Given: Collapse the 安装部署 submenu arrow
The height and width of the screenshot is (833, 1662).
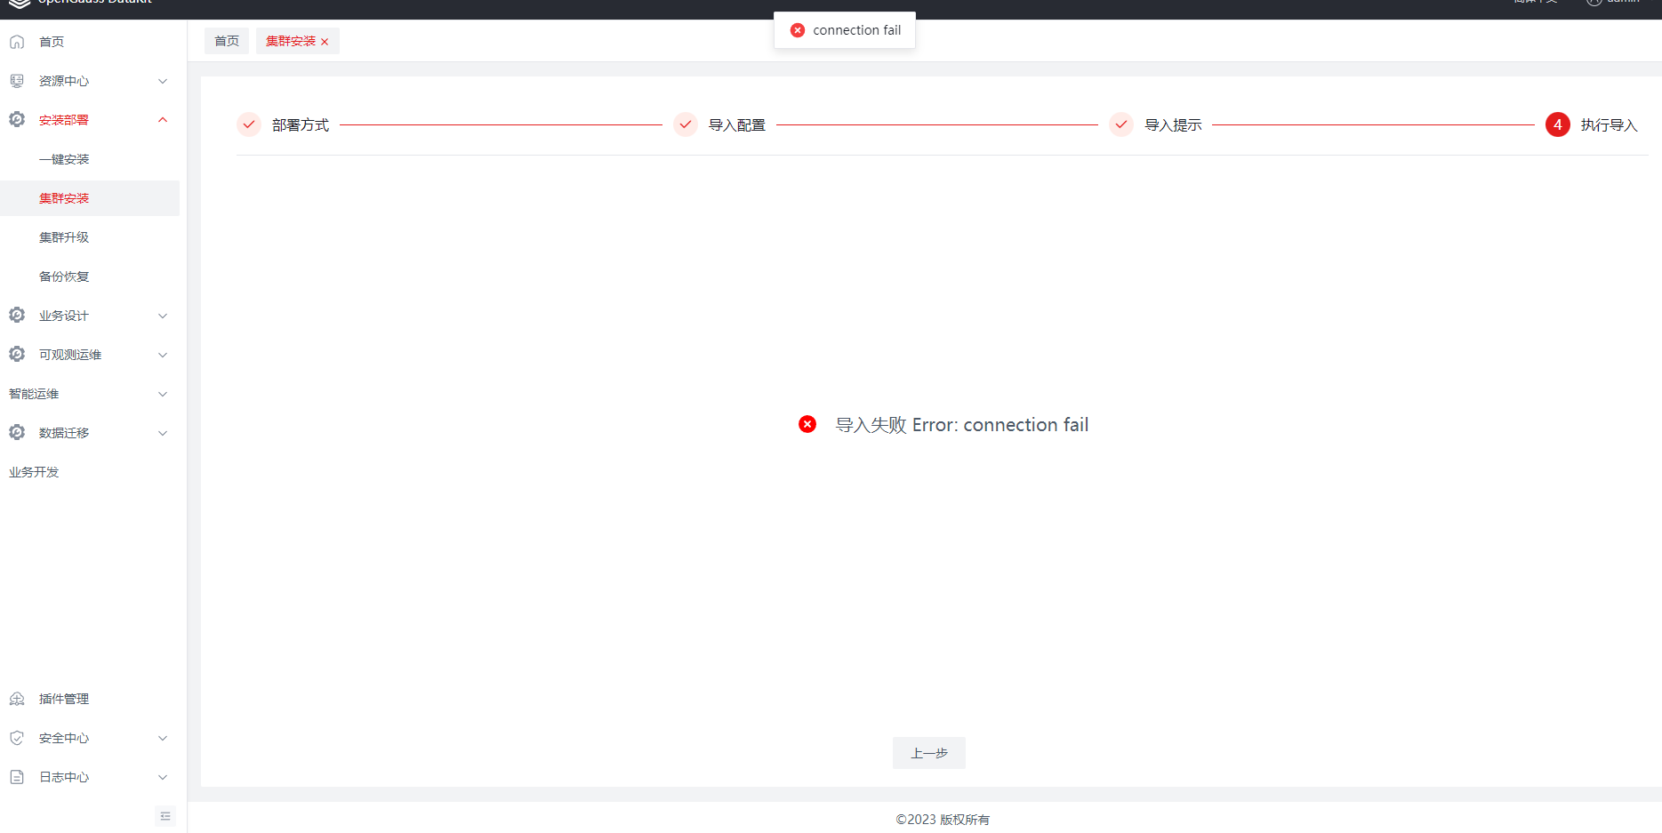Looking at the screenshot, I should pos(163,120).
